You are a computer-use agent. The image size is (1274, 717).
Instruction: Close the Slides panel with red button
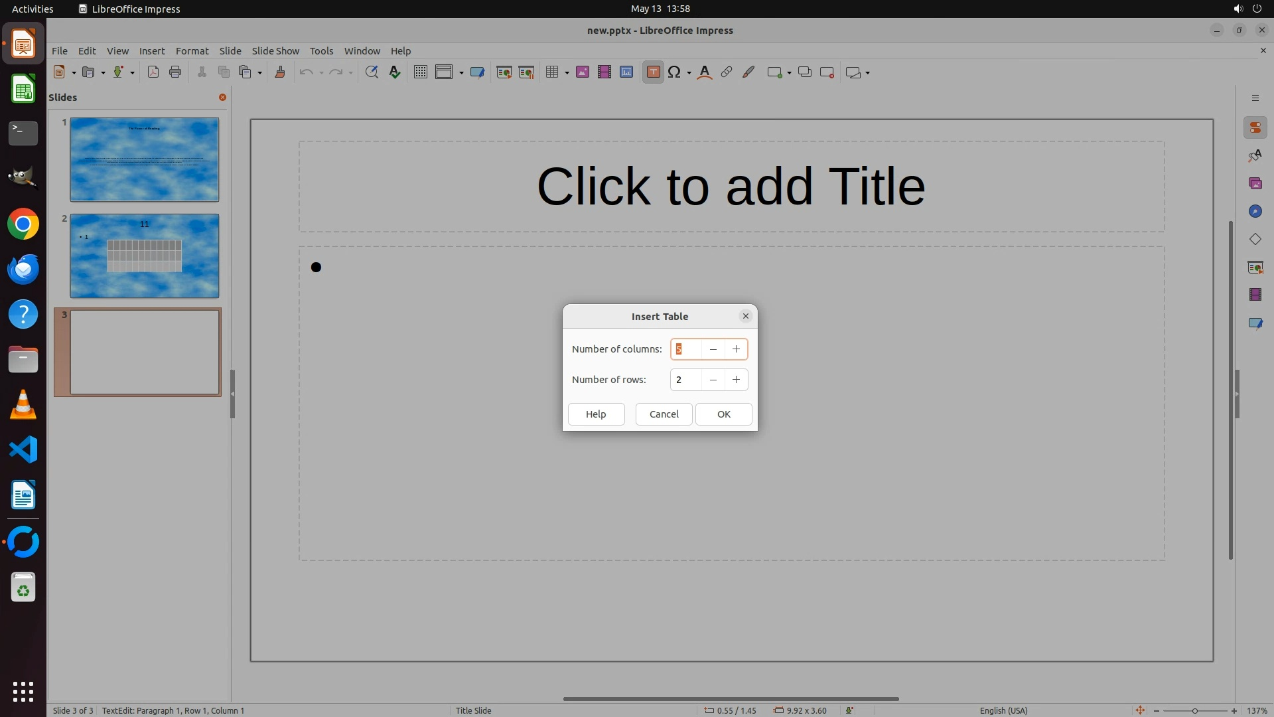point(223,98)
